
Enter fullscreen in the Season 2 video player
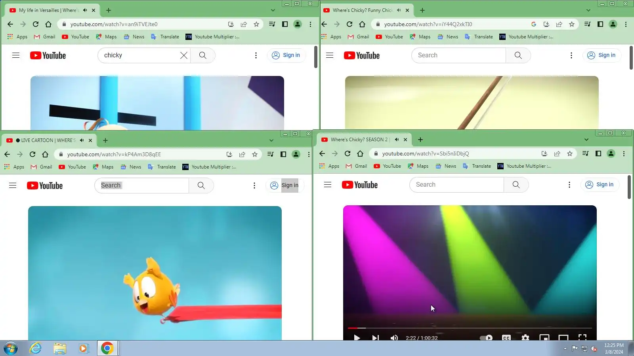click(582, 337)
